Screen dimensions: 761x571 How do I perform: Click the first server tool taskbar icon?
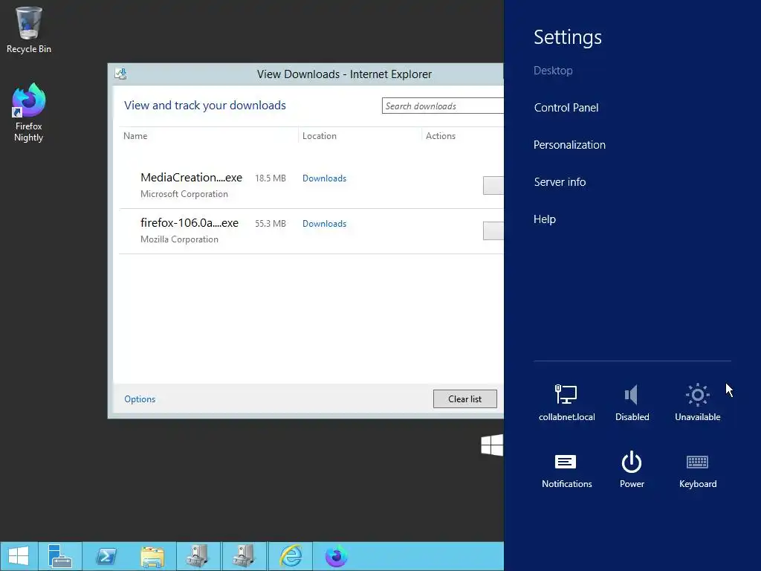pos(198,556)
